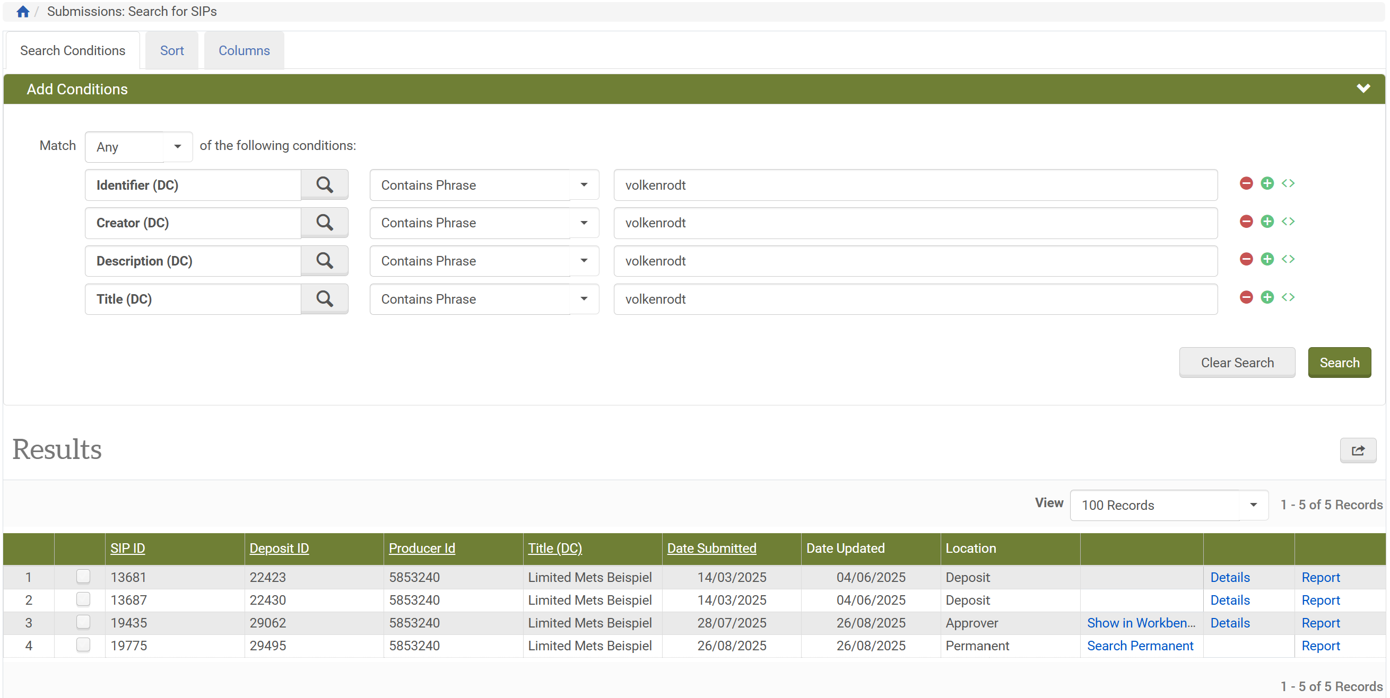Open Show in Workbench for SIP 19435
Viewport: 1390px width, 698px height.
(1141, 623)
